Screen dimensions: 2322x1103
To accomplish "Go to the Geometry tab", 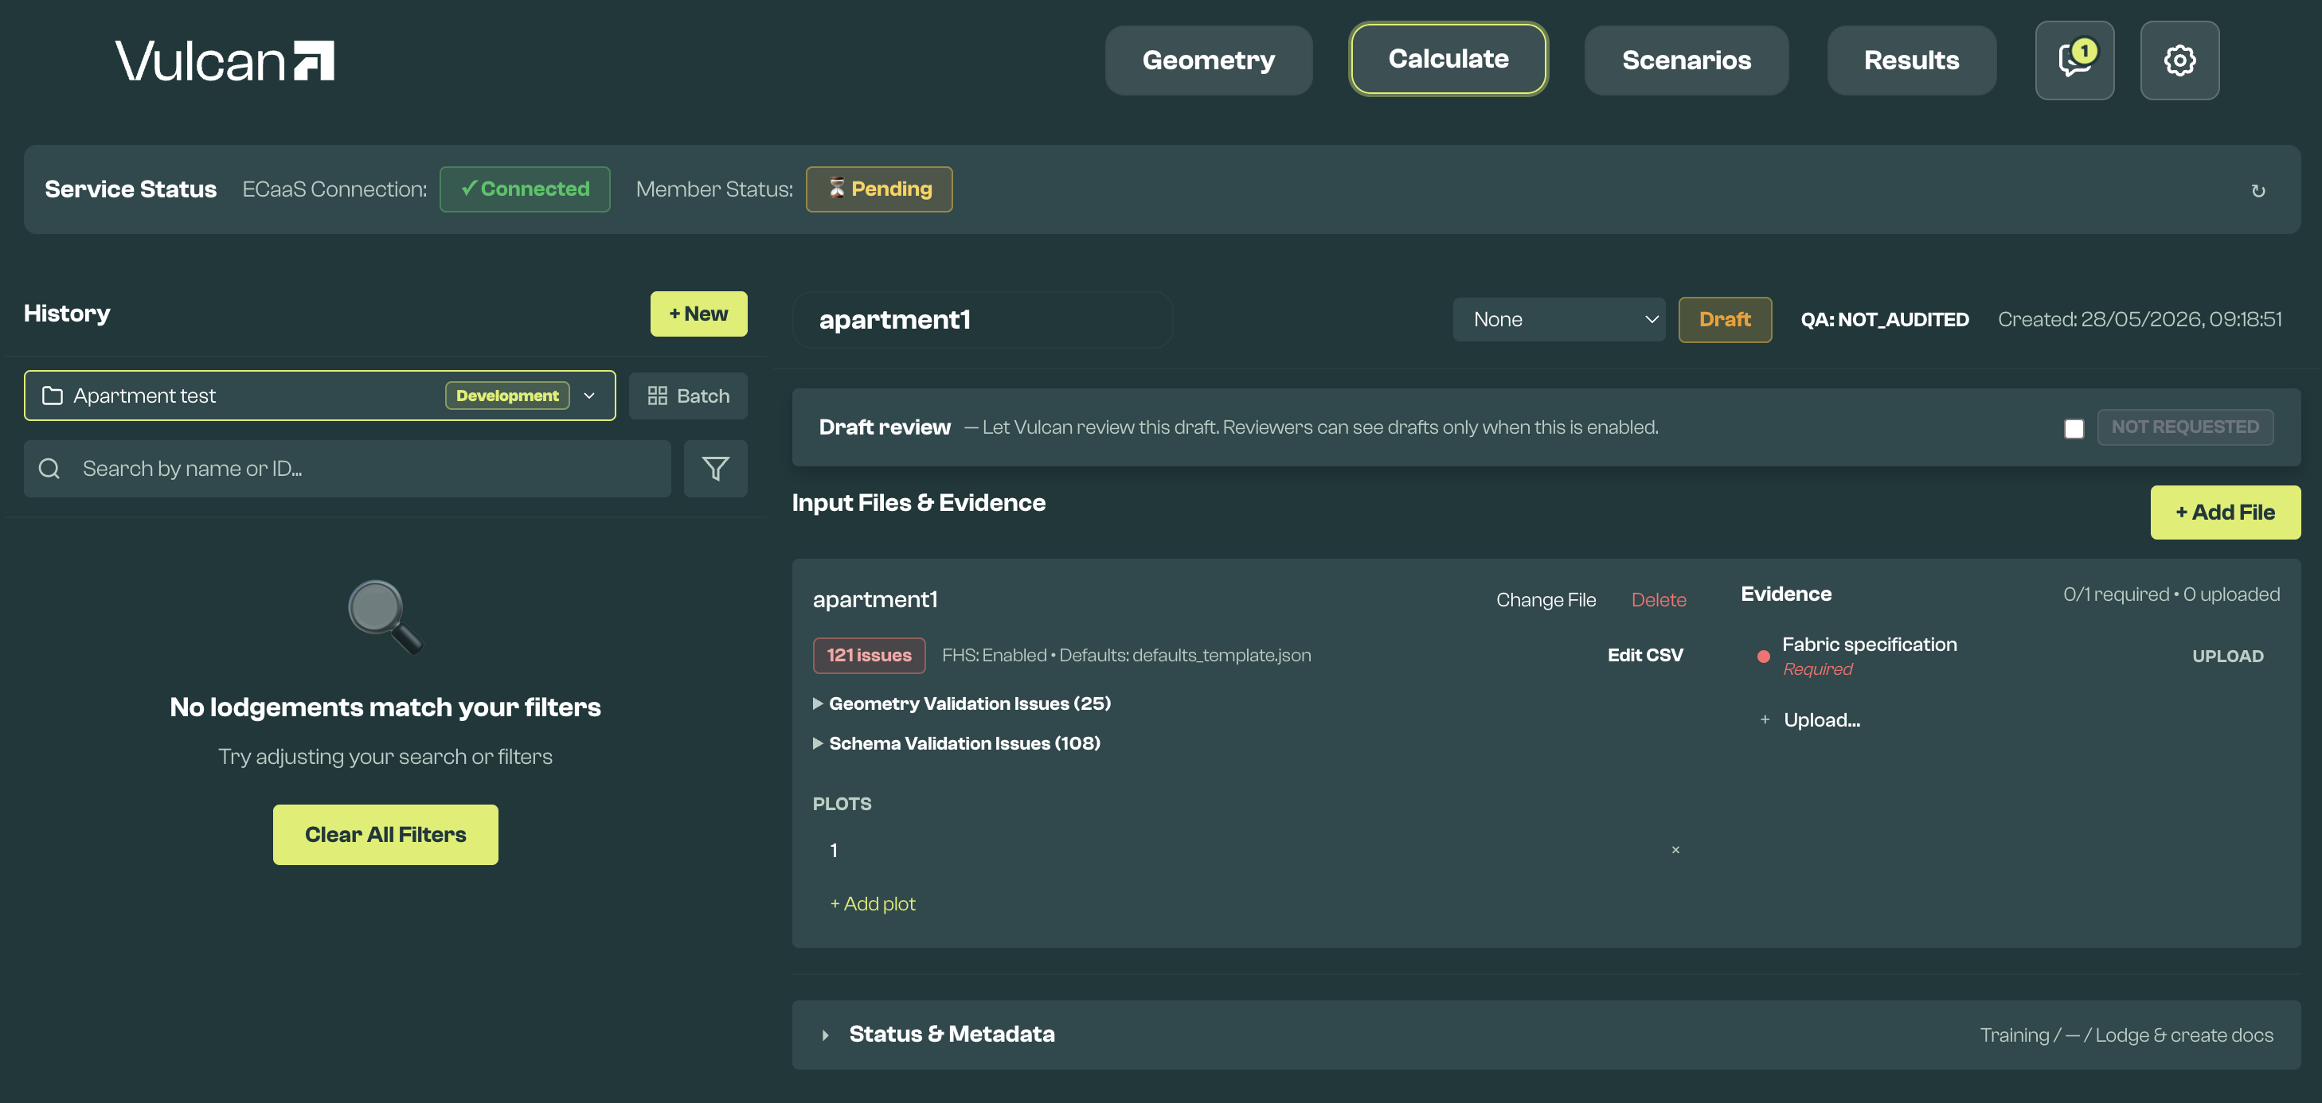I will point(1209,60).
